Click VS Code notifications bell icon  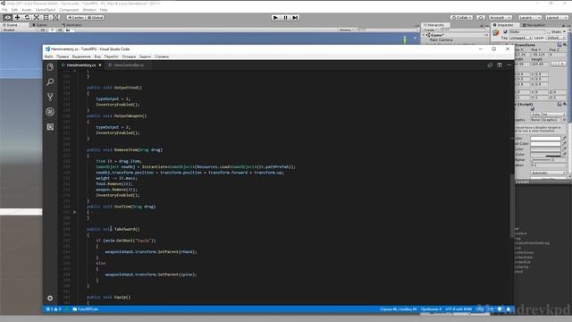(509, 309)
